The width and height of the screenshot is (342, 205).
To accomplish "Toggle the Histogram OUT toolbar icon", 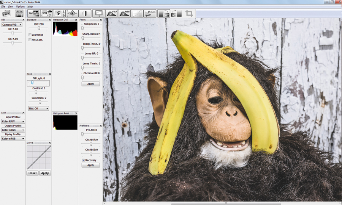I will 112,14.
